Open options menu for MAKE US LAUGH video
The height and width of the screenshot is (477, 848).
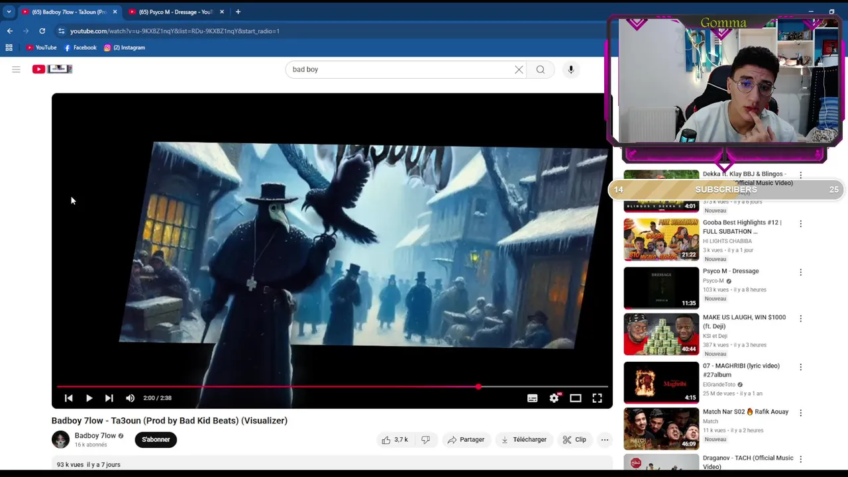800,319
